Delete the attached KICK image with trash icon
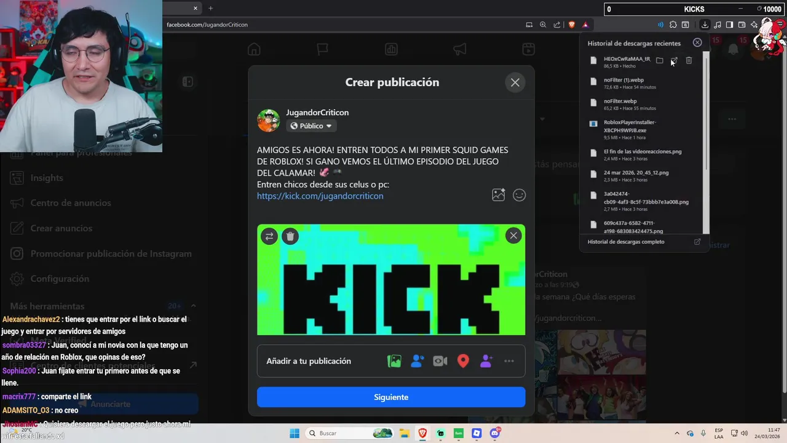The width and height of the screenshot is (787, 443). click(290, 236)
